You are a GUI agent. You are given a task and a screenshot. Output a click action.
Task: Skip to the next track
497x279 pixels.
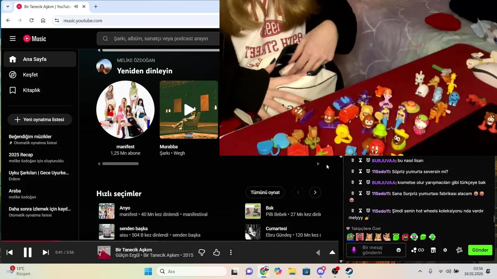(45, 253)
